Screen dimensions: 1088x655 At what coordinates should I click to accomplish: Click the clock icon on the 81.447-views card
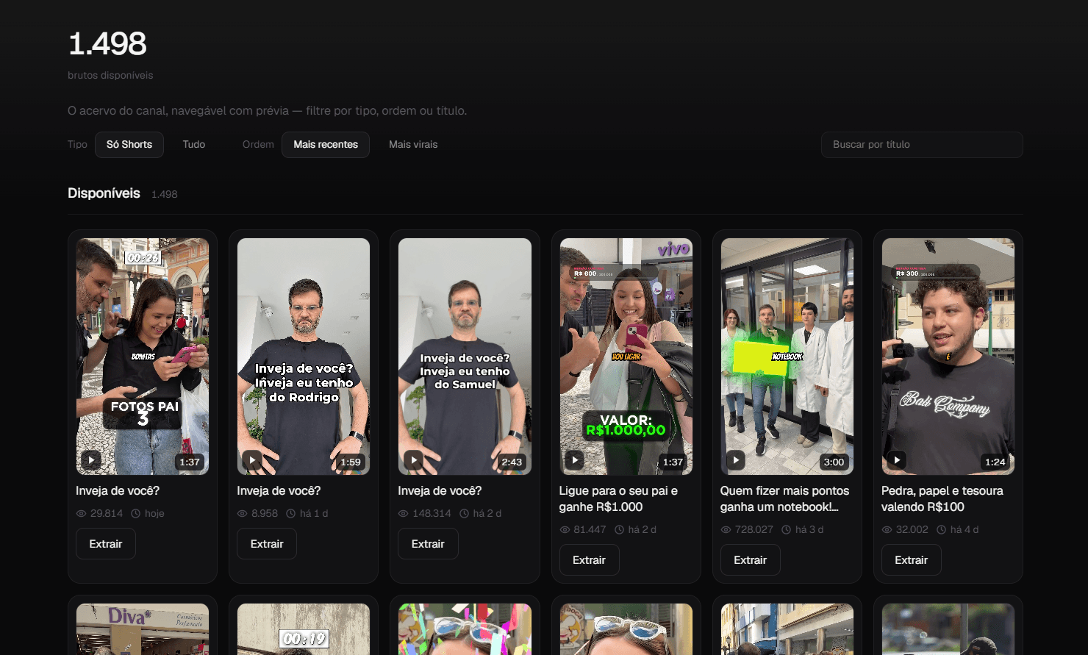coord(620,529)
